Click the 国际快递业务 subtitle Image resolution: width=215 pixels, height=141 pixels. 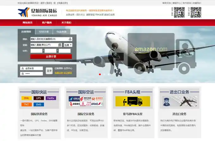[39, 114]
